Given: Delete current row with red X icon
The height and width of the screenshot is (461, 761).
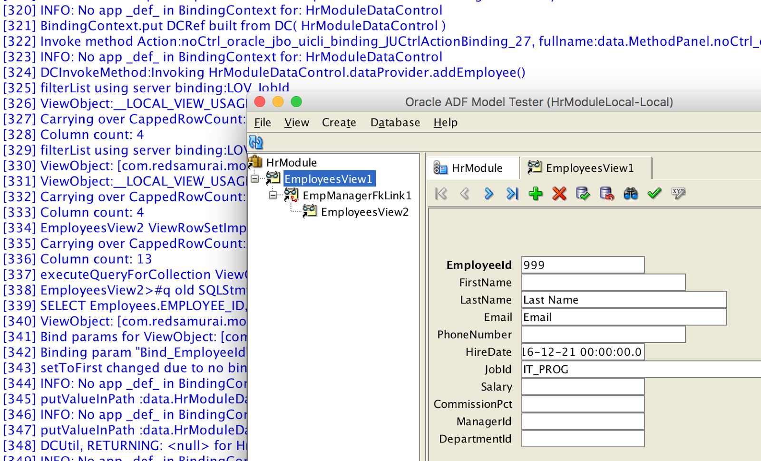Looking at the screenshot, I should (x=559, y=194).
